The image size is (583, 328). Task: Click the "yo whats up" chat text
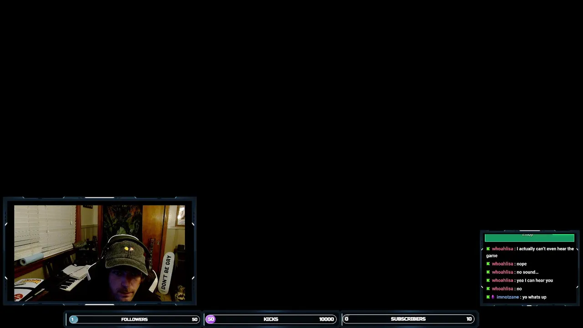coord(534,297)
